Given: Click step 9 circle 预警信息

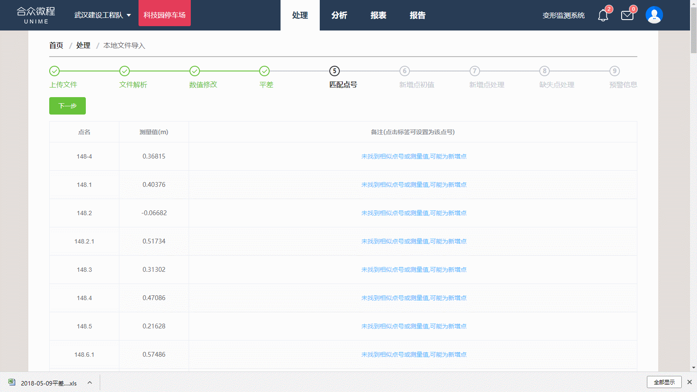Looking at the screenshot, I should pyautogui.click(x=614, y=71).
